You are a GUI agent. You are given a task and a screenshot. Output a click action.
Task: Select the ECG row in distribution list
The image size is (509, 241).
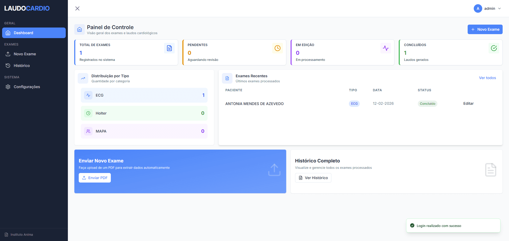tap(144, 95)
